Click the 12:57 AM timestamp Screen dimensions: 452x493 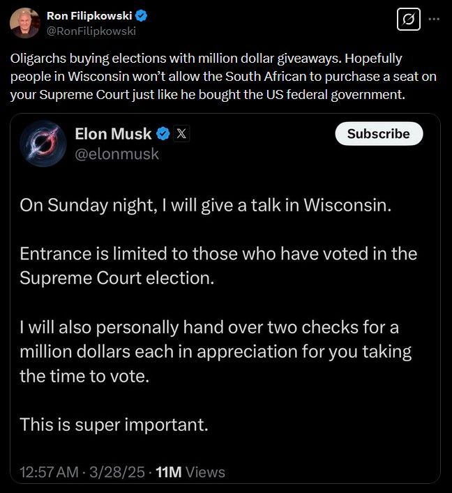pos(49,472)
